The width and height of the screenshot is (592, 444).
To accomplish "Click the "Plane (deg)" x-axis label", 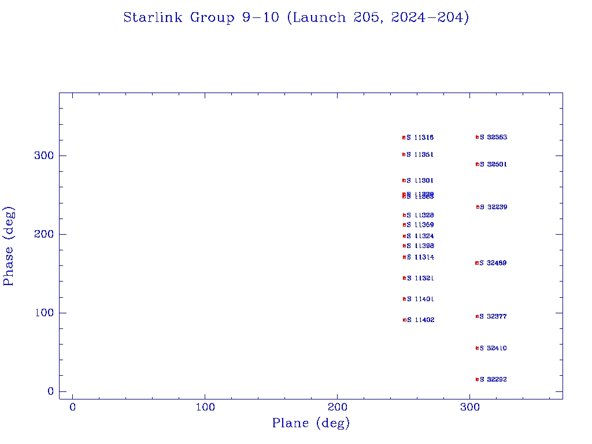I will click(311, 423).
